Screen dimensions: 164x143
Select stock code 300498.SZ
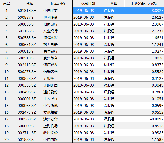(30, 92)
